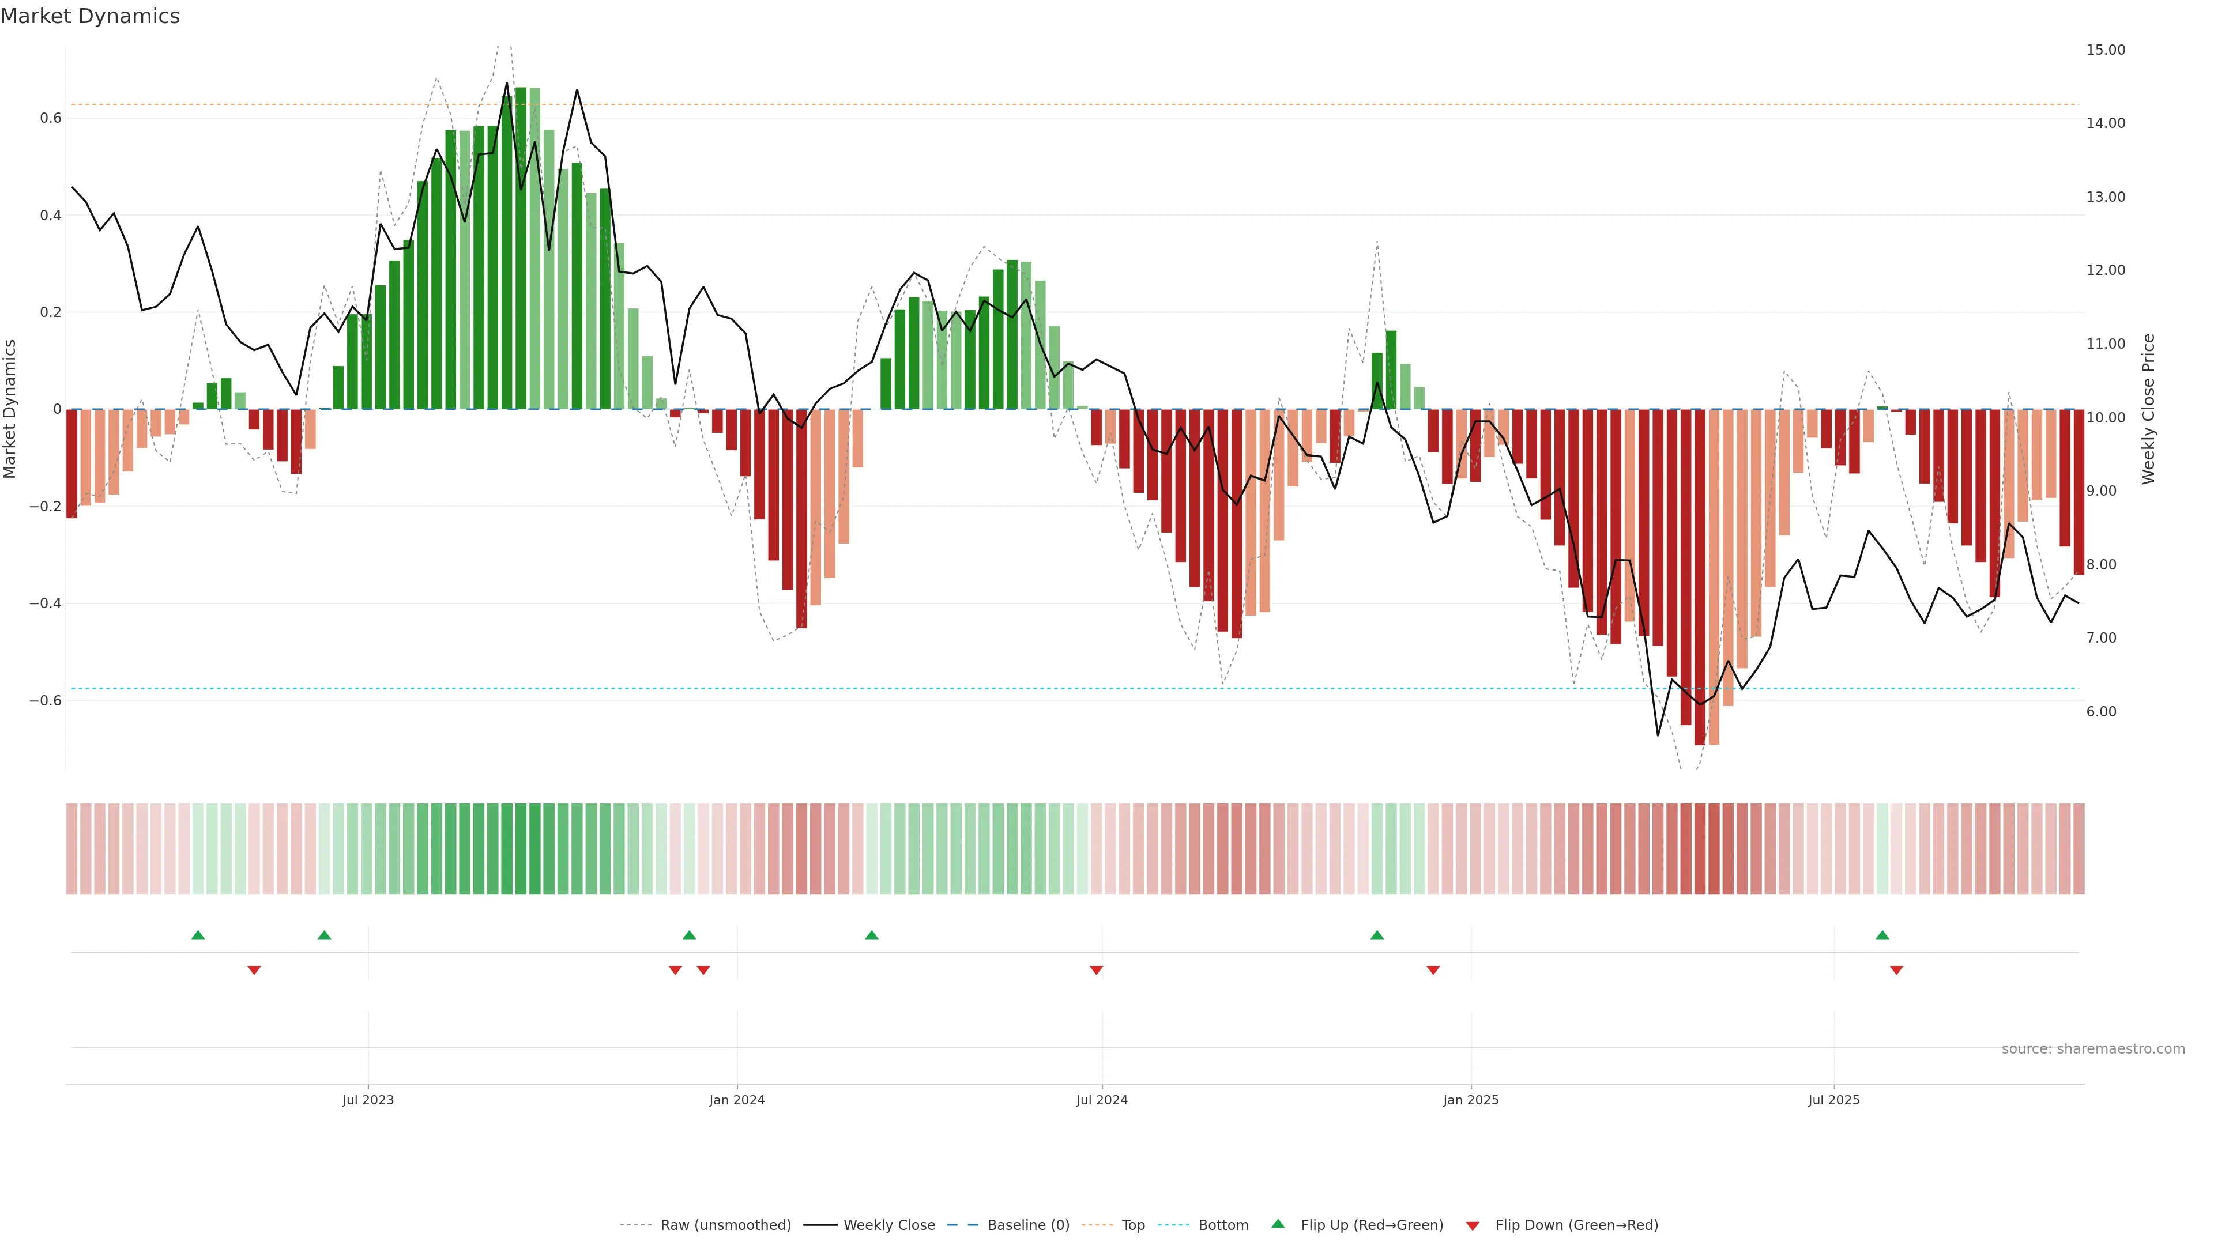Toggle the Baseline (0) legend entry

[x=1027, y=1225]
